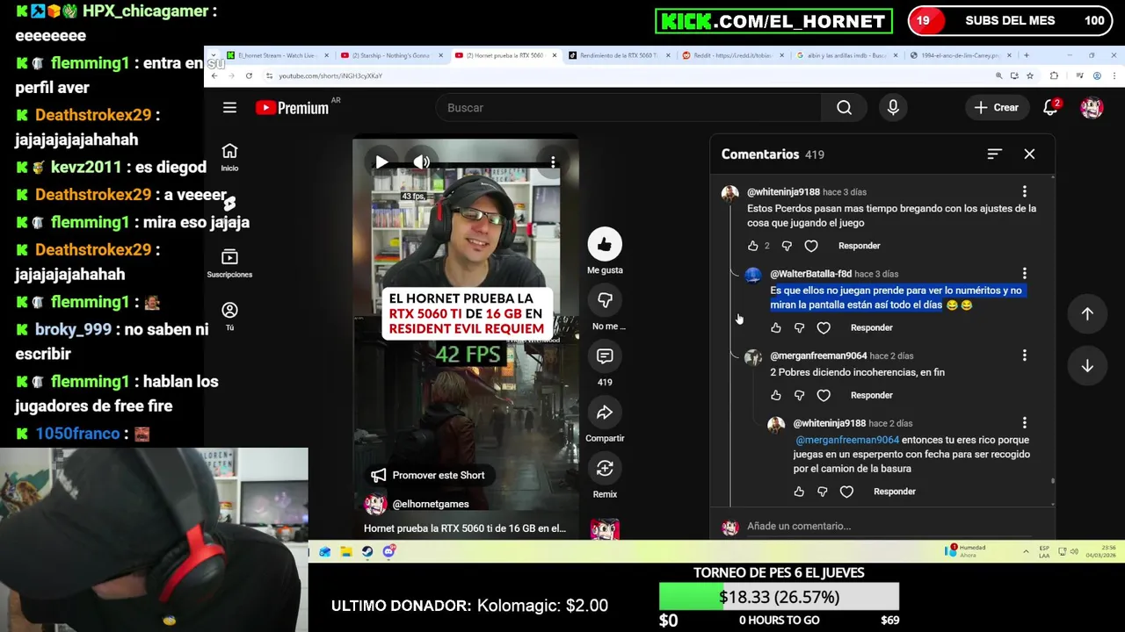Like the @whiteninja9188 top comment
This screenshot has width=1125, height=632.
coord(753,246)
